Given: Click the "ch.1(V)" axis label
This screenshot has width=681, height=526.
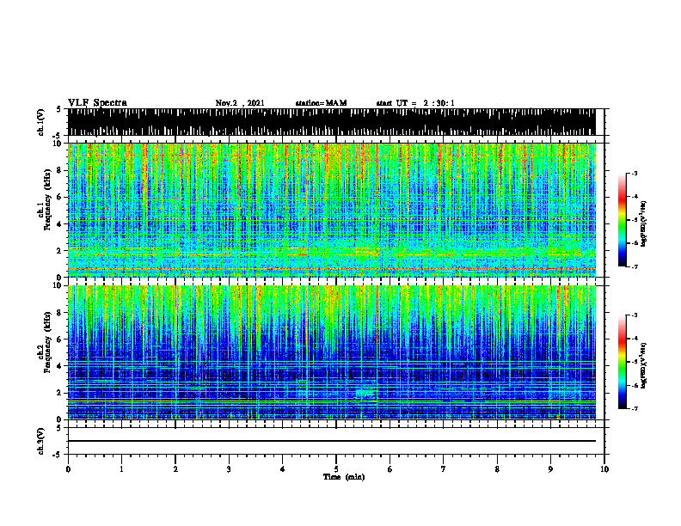Looking at the screenshot, I should point(41,122).
